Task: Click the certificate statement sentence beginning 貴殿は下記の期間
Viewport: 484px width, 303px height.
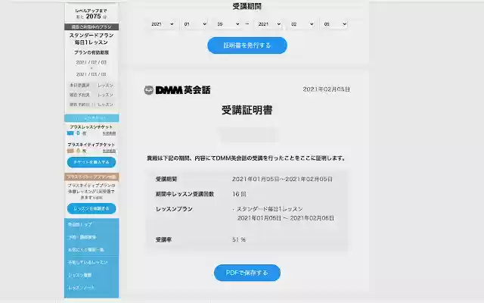Action: tap(246, 158)
